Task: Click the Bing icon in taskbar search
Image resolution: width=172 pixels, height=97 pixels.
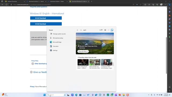Action: click(x=65, y=95)
